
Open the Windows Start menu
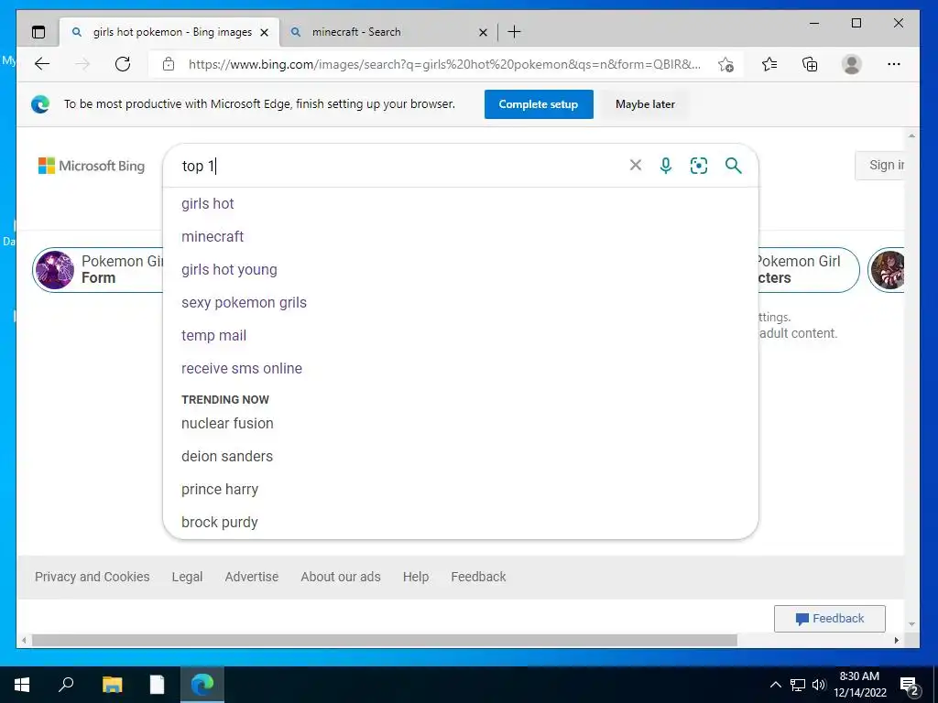pyautogui.click(x=22, y=685)
